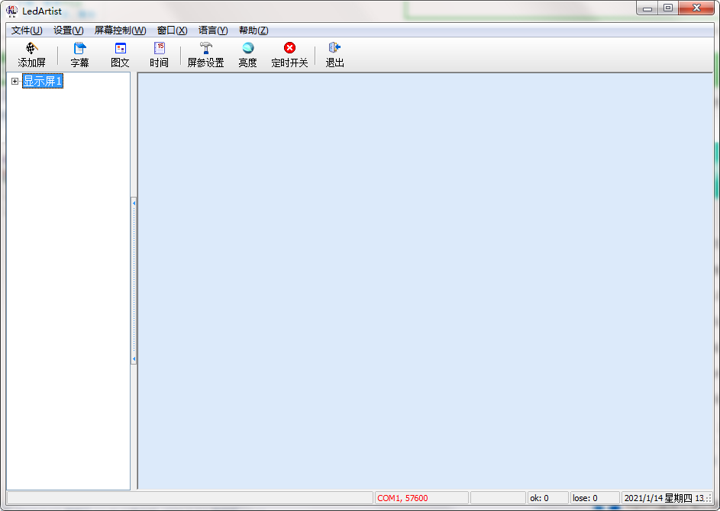Select the 显示屏1 tree item
Image resolution: width=720 pixels, height=511 pixels.
coord(43,82)
